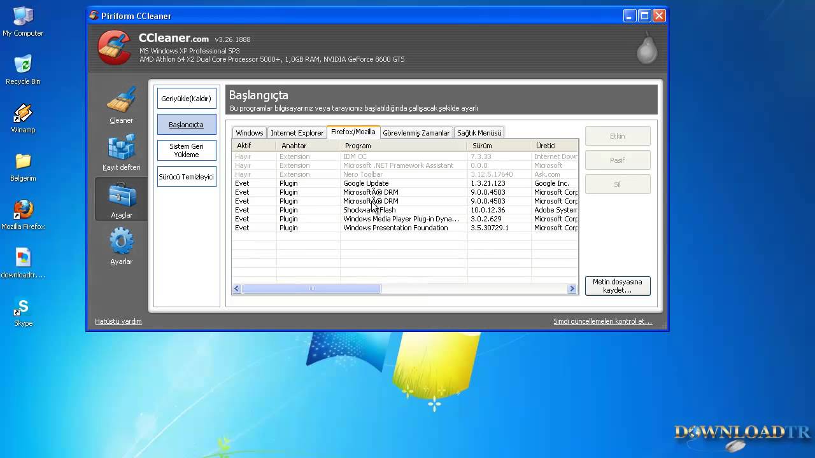This screenshot has width=815, height=458.
Task: Sort list by Üretici column header
Action: pos(555,146)
